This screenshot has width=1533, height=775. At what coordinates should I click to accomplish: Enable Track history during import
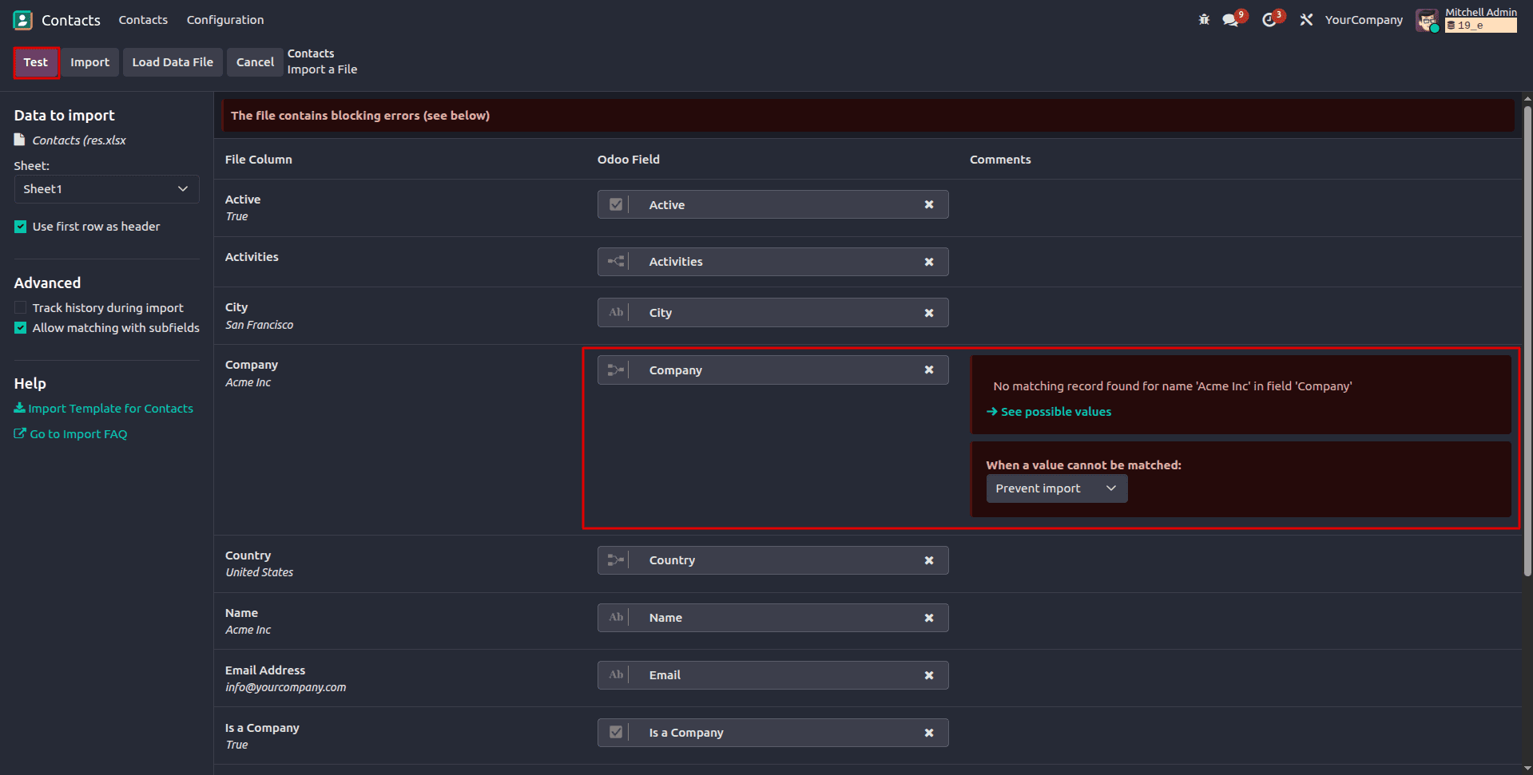coord(20,307)
